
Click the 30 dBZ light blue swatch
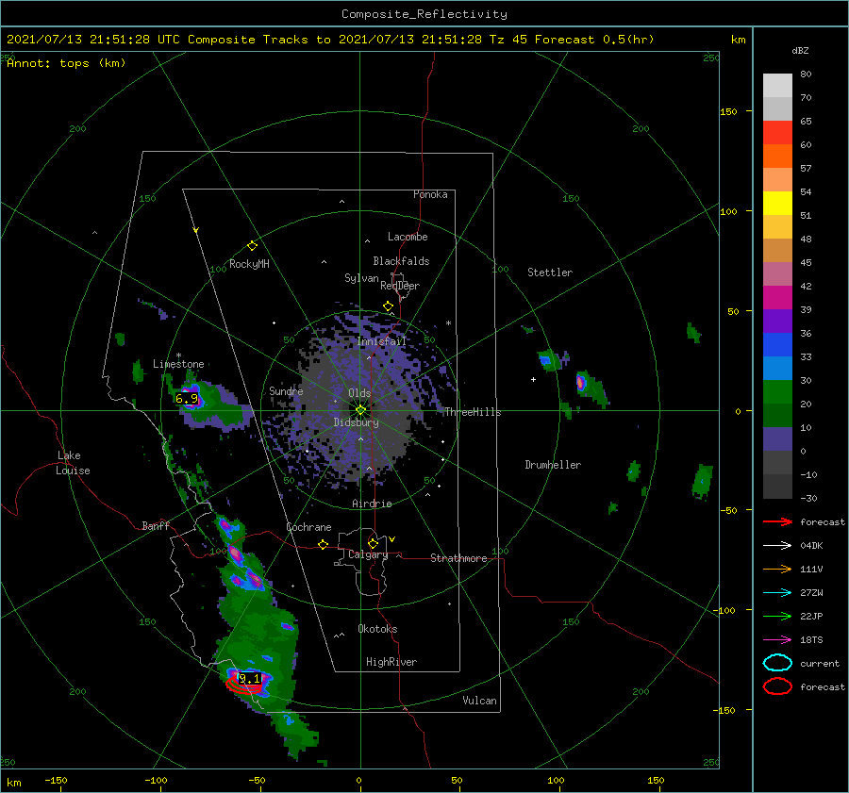[x=777, y=369]
